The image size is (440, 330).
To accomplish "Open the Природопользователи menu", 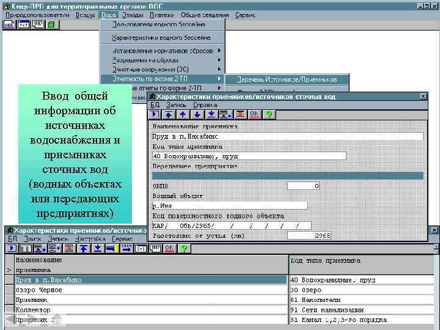I will pos(37,15).
